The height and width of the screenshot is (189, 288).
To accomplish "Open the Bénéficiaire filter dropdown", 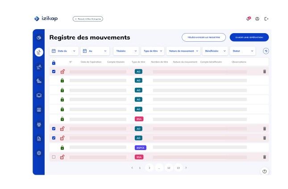I will point(215,51).
